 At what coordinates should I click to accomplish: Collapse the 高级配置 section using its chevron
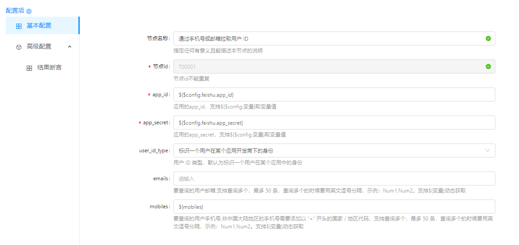pyautogui.click(x=70, y=46)
